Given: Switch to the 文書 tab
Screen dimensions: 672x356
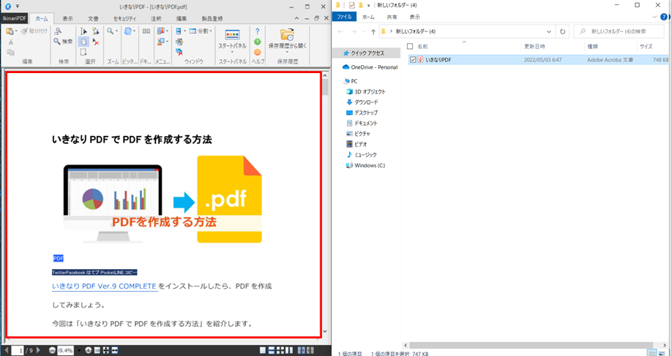Looking at the screenshot, I should (x=93, y=18).
